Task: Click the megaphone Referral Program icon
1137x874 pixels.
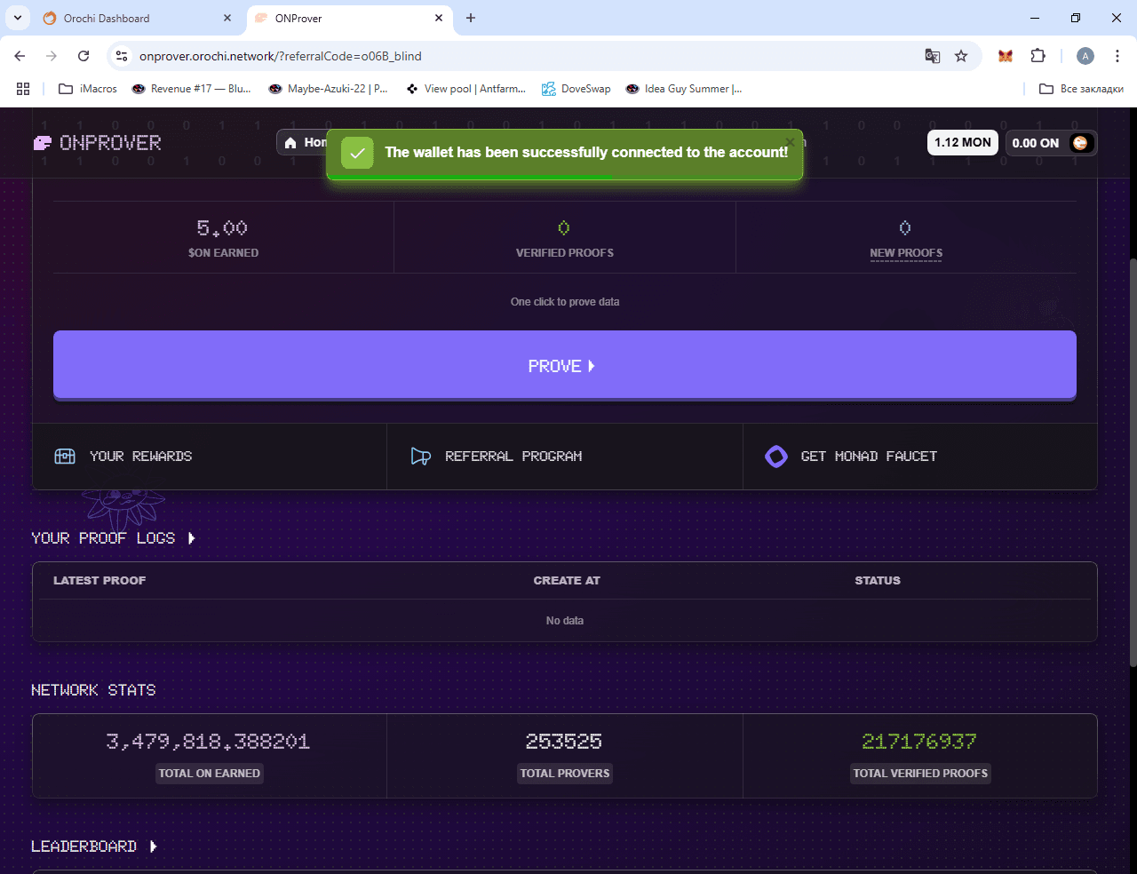Action: tap(421, 457)
